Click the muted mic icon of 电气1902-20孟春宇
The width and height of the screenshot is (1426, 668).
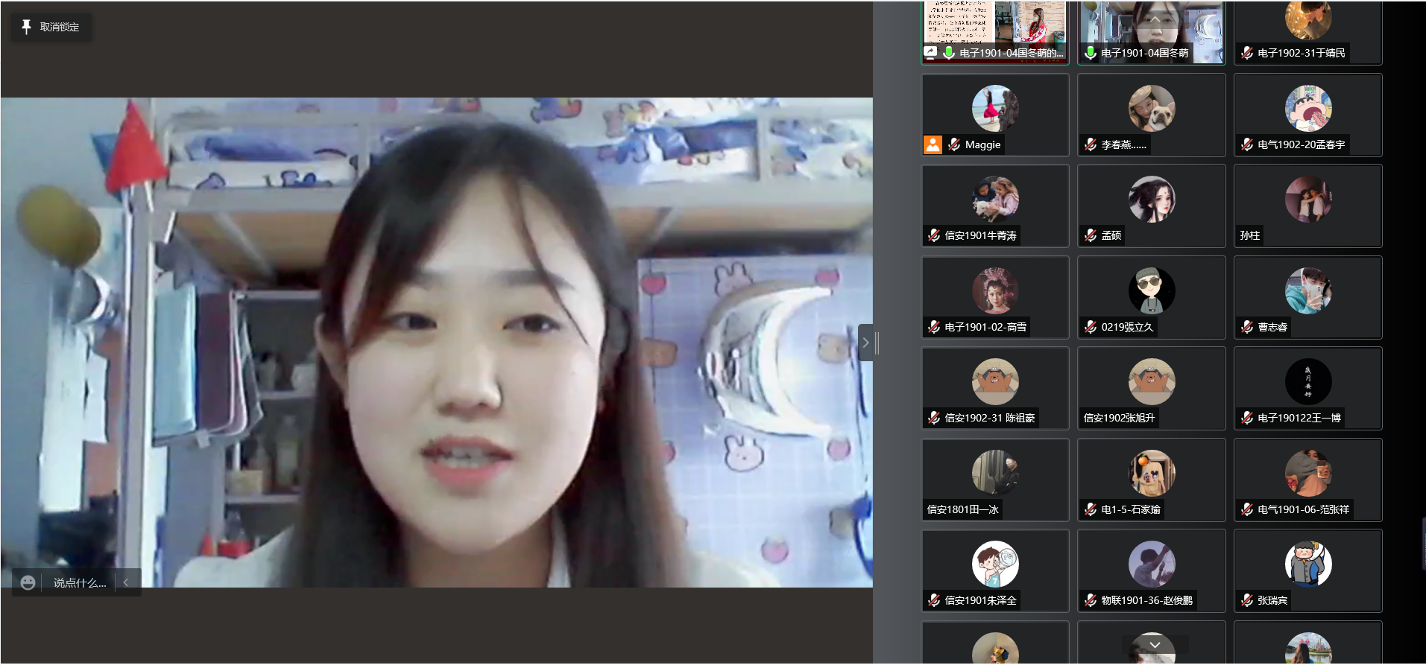pos(1247,144)
